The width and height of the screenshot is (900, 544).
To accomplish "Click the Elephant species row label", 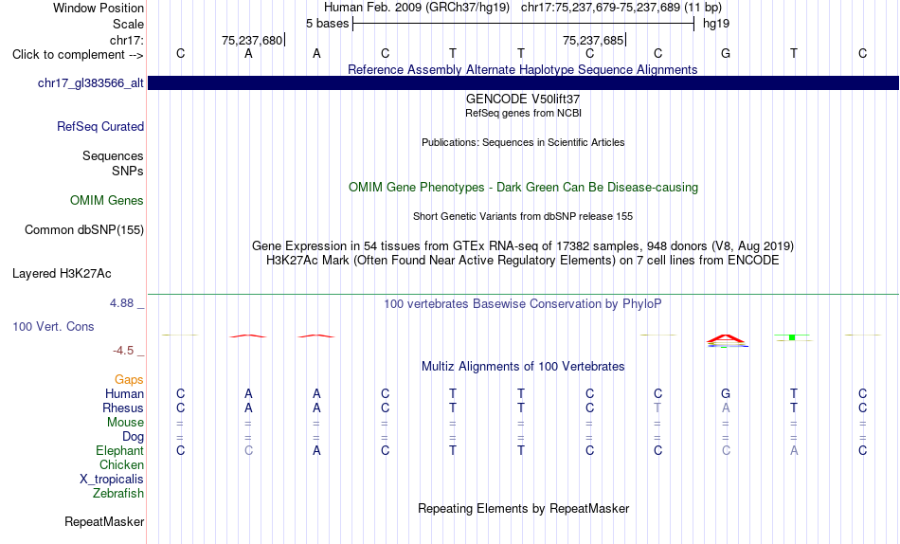I will (120, 450).
